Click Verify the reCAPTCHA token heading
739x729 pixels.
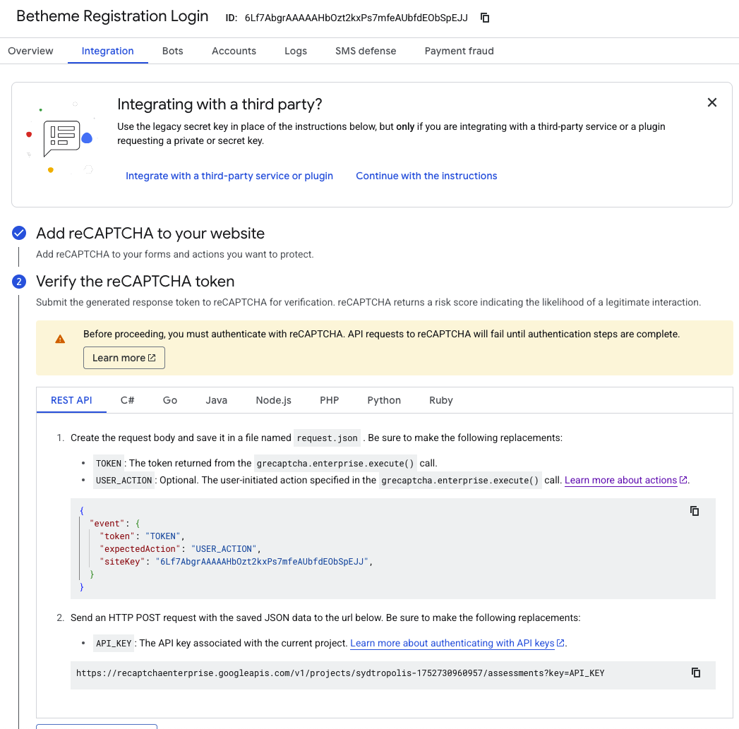point(136,282)
